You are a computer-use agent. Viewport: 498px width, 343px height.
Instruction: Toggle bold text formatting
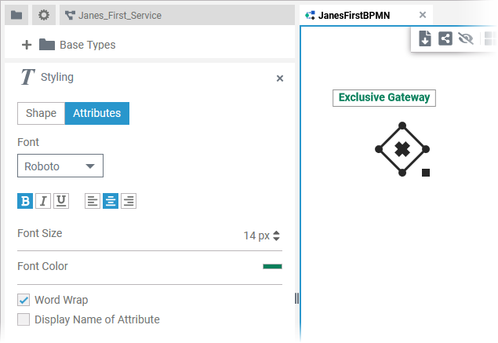click(x=25, y=201)
